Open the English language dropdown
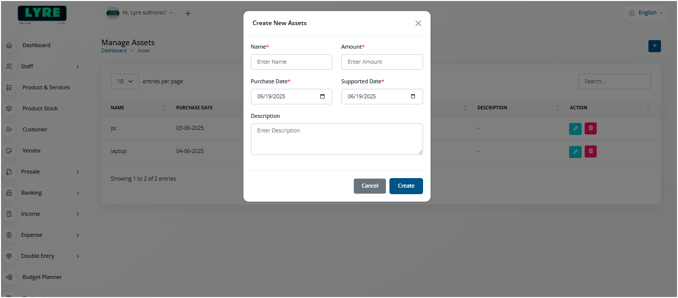The height and width of the screenshot is (298, 678). click(645, 13)
